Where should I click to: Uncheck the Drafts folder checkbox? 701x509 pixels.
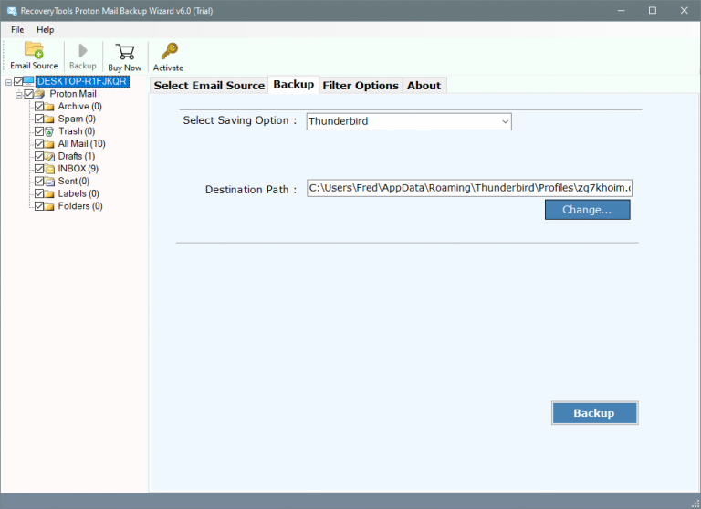(39, 156)
